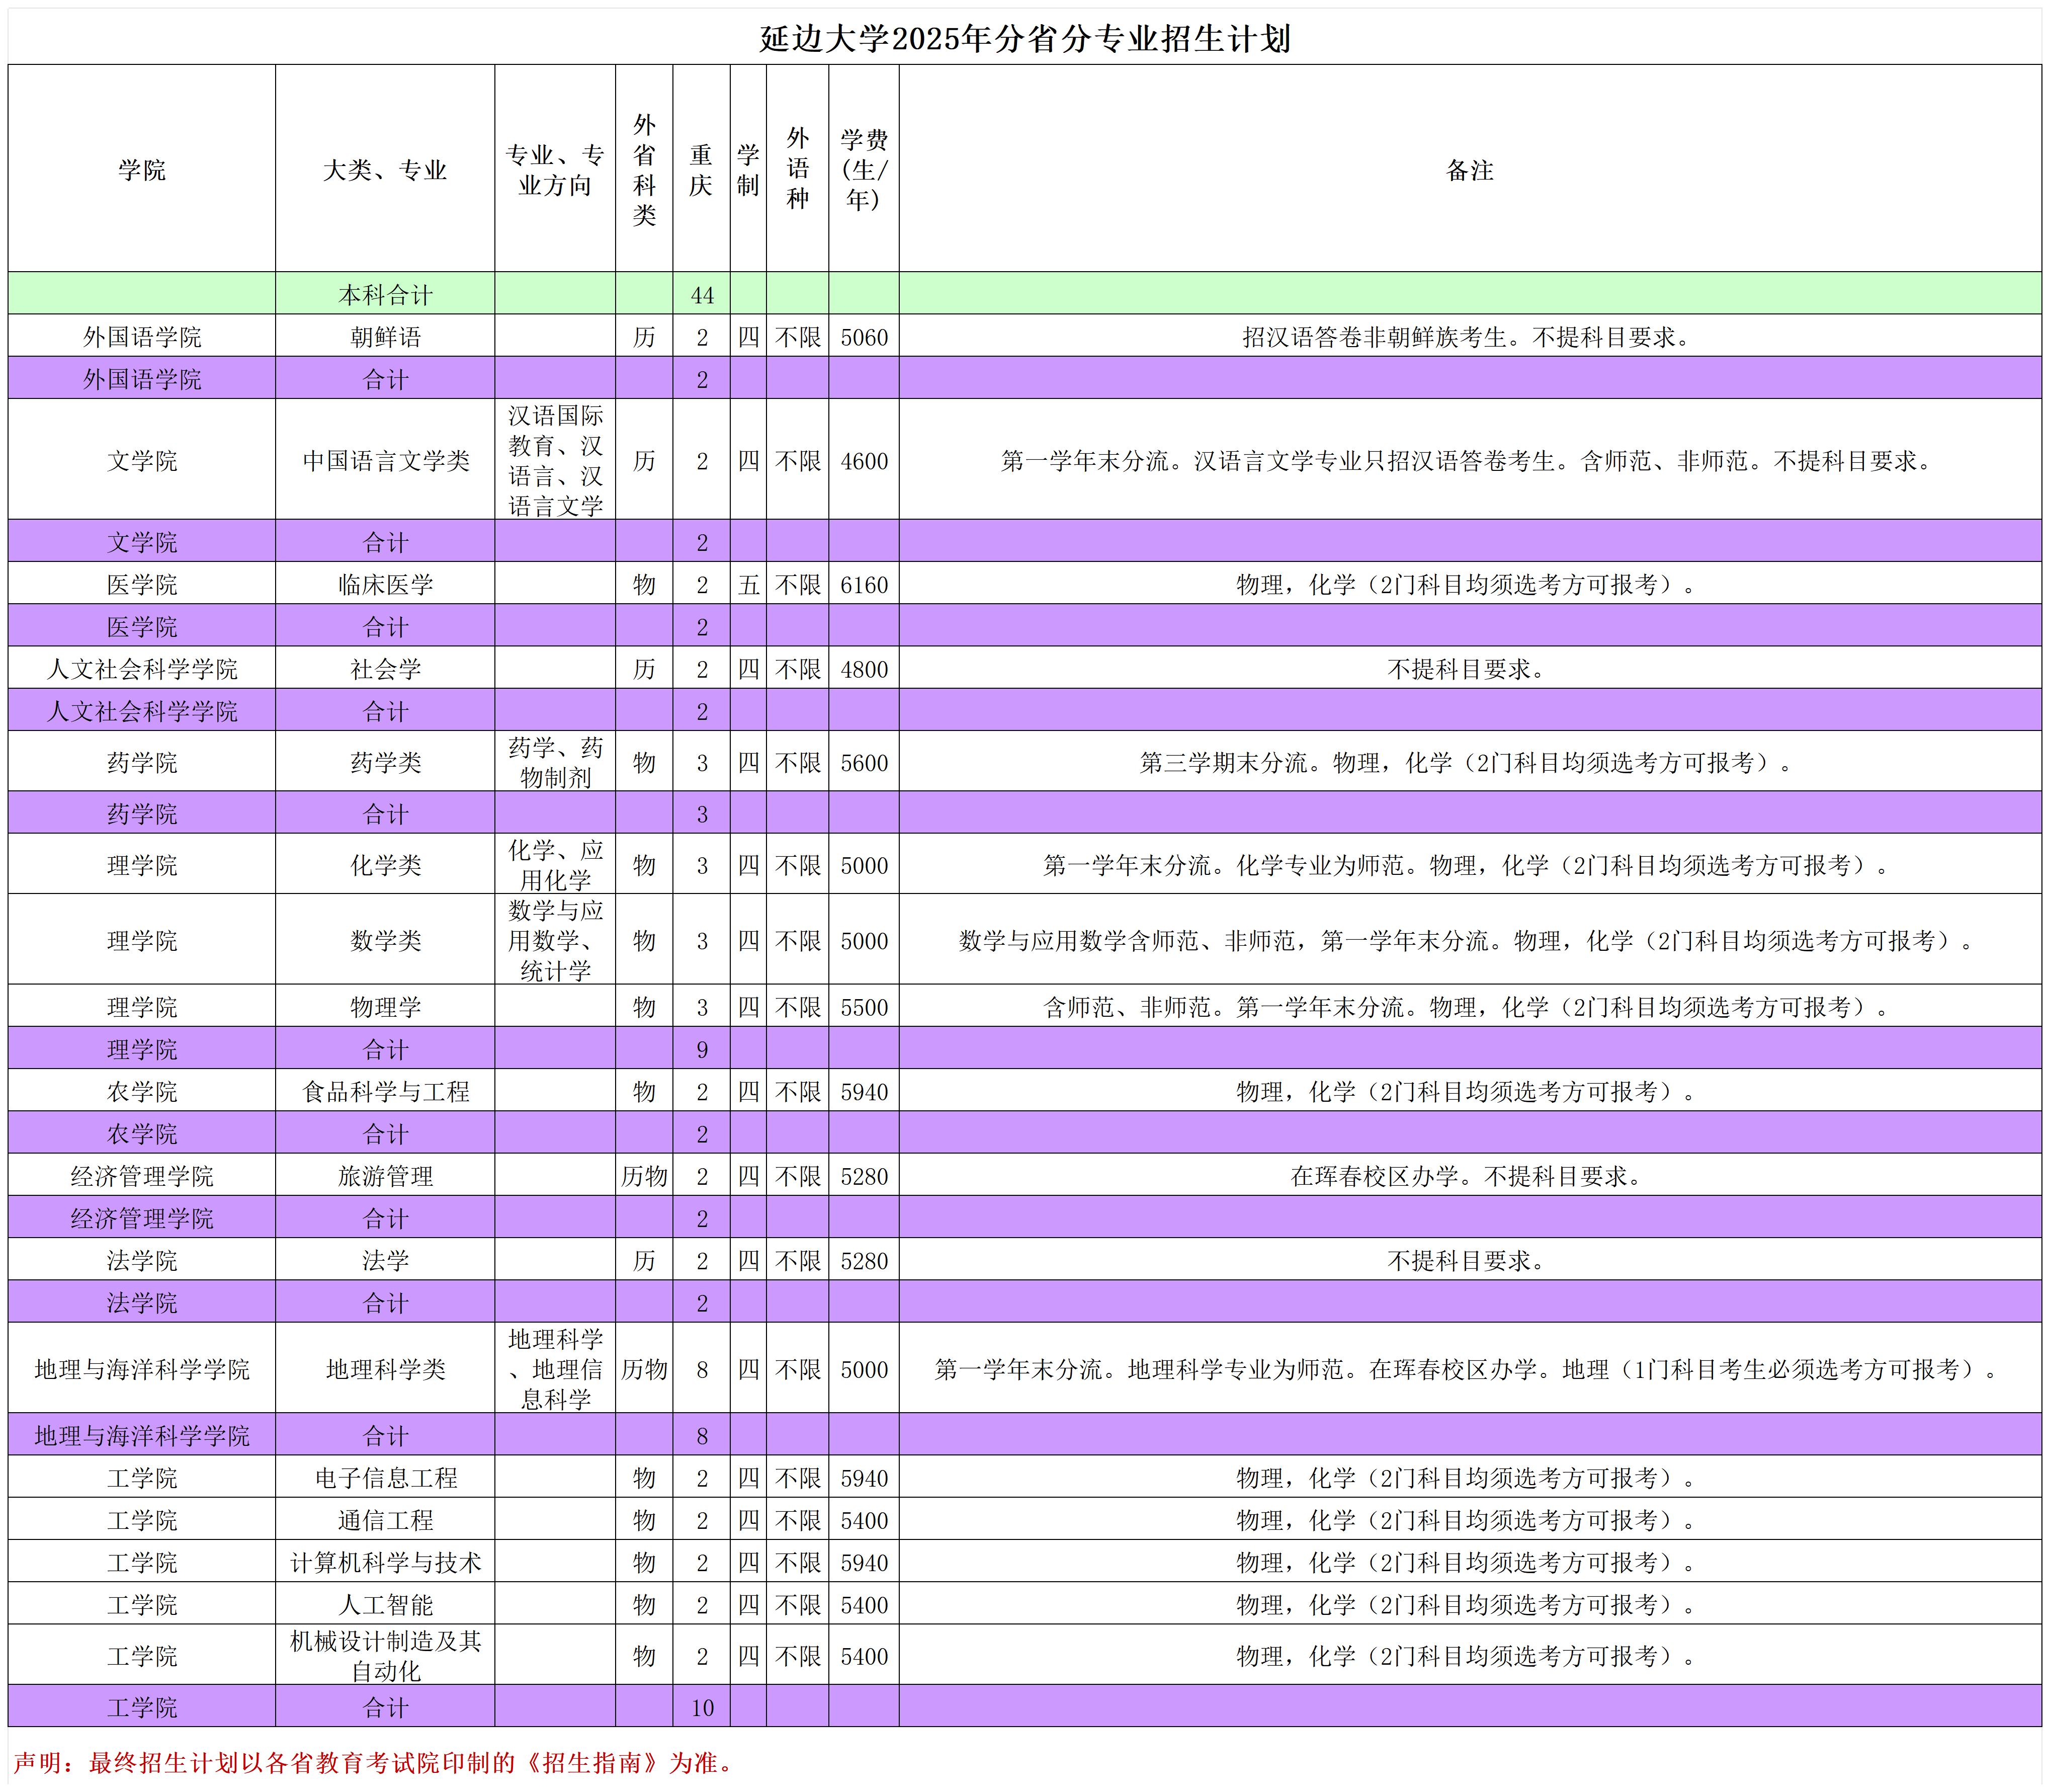Select the 汉语国际教育、汉语言、汉语言文学 cell
Image resolution: width=2050 pixels, height=1792 pixels.
pyautogui.click(x=555, y=460)
